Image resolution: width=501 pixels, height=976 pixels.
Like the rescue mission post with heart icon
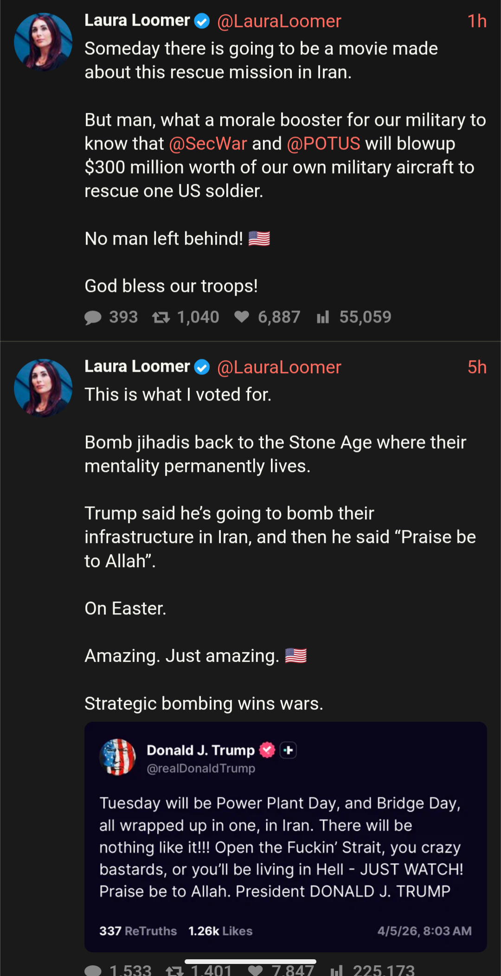[x=242, y=317]
